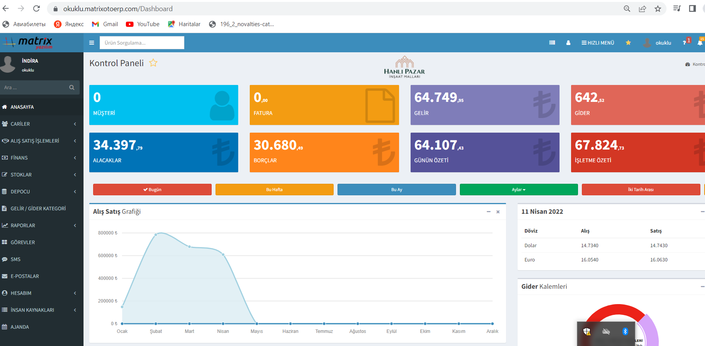Image resolution: width=705 pixels, height=346 pixels.
Task: Click the barcode icon in top bar
Action: [552, 43]
